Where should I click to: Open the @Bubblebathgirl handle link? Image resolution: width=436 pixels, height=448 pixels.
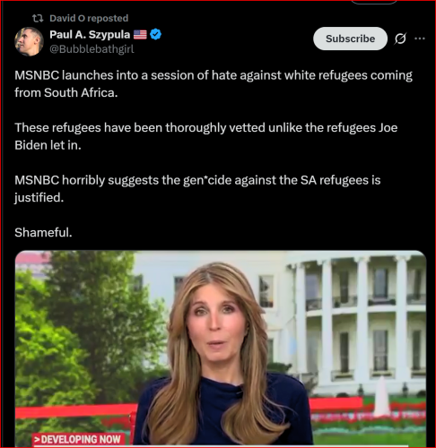tap(92, 48)
